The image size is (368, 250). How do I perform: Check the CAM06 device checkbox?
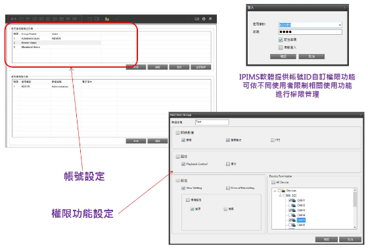[x=290, y=225]
